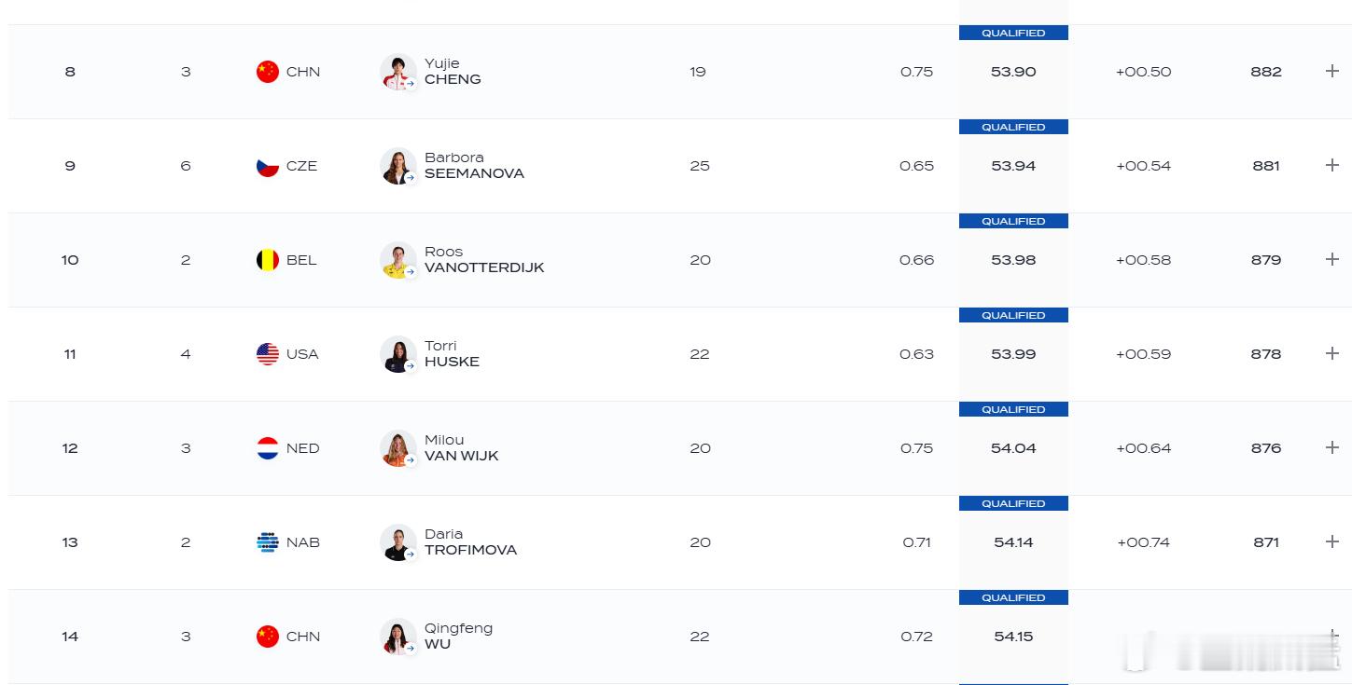Screen dimensions: 1352x685
Task: Open Barbora Seemanova's profile photo
Action: (398, 166)
